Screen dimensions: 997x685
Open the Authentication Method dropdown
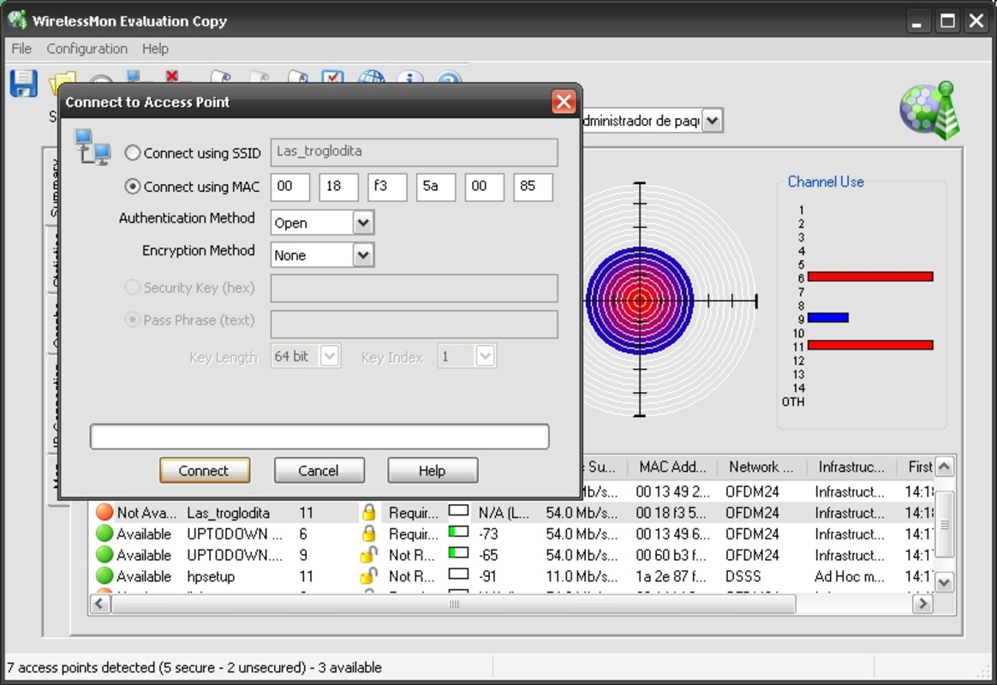pos(363,223)
